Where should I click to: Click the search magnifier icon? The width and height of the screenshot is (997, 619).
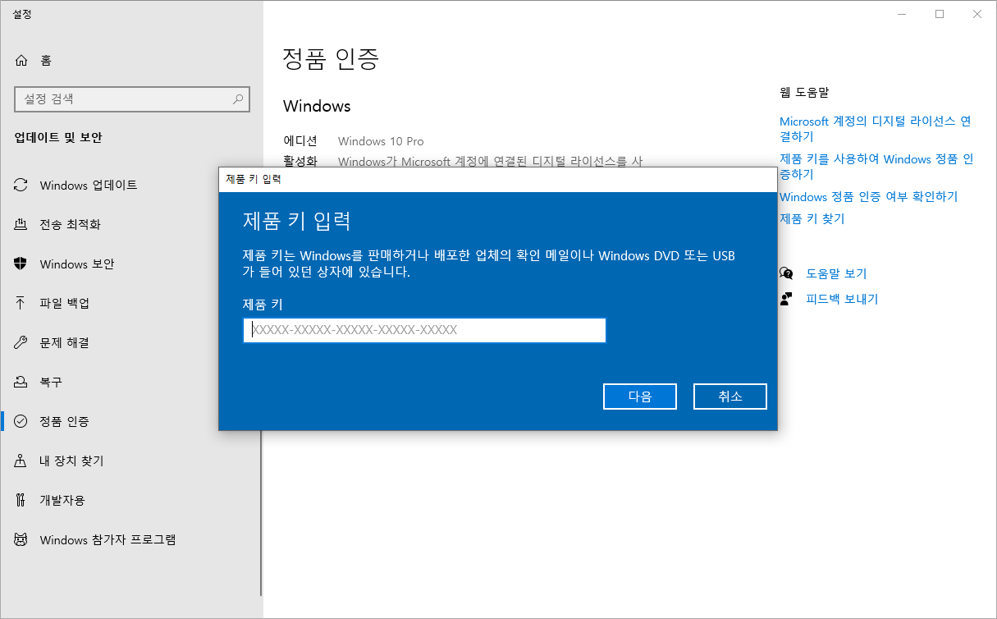point(238,99)
